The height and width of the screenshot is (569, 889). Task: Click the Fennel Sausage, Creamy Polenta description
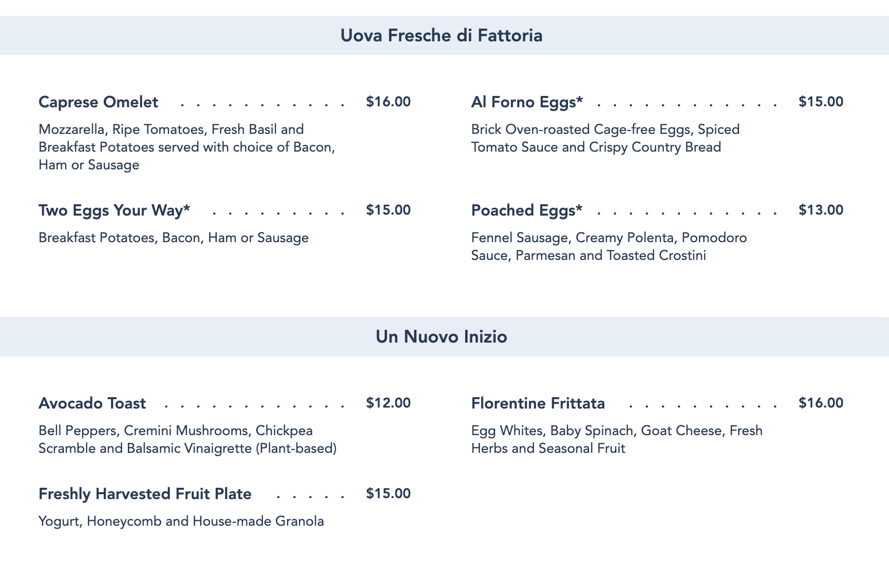609,247
